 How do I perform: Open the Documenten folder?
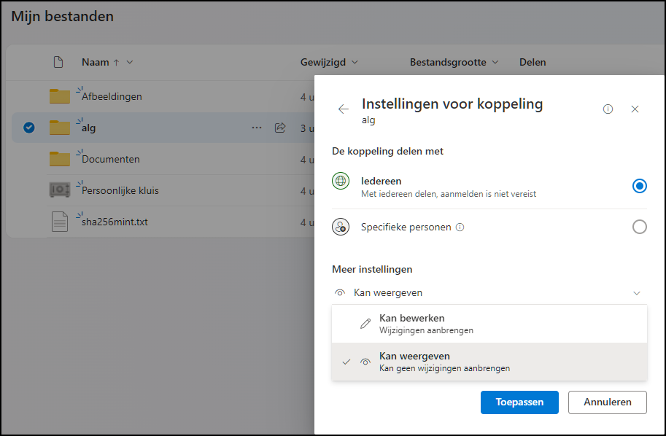click(111, 159)
